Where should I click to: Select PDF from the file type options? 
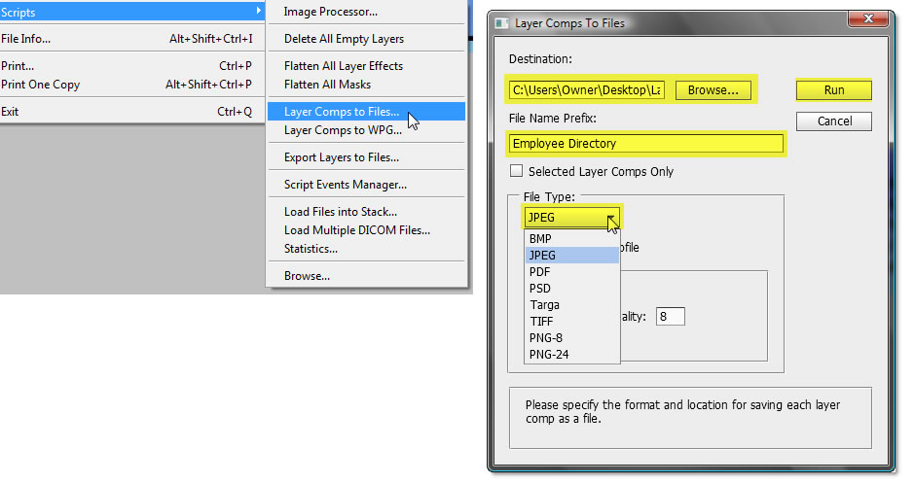pyautogui.click(x=539, y=271)
